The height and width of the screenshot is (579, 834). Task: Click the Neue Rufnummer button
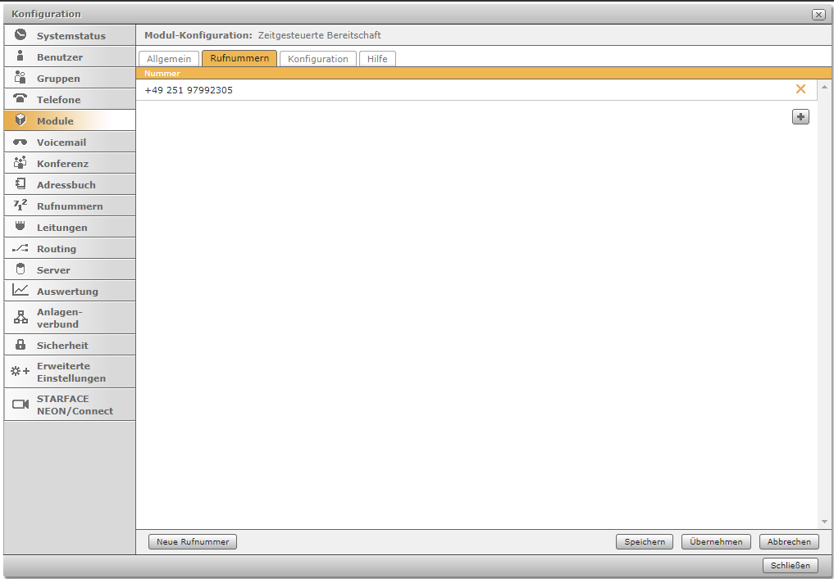point(193,541)
